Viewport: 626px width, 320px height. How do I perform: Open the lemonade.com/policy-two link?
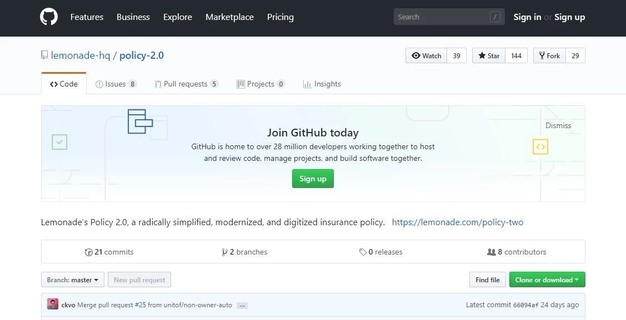(457, 222)
